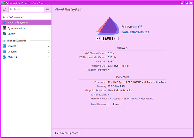Screen dimensions: 194x138
Task: Expand the Devices chevron
Action: tap(49, 46)
